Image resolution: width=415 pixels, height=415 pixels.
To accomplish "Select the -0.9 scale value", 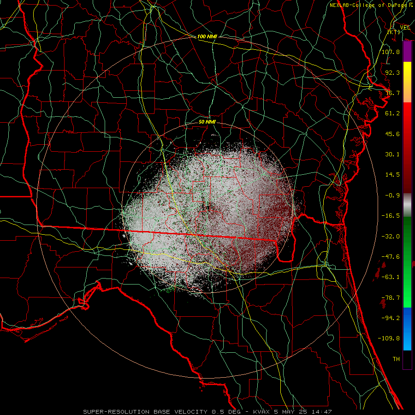I will (x=392, y=196).
